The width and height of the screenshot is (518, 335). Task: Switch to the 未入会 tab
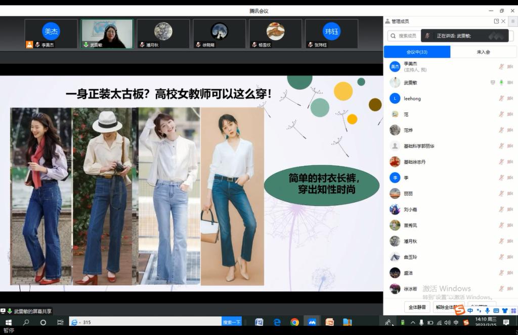click(483, 52)
